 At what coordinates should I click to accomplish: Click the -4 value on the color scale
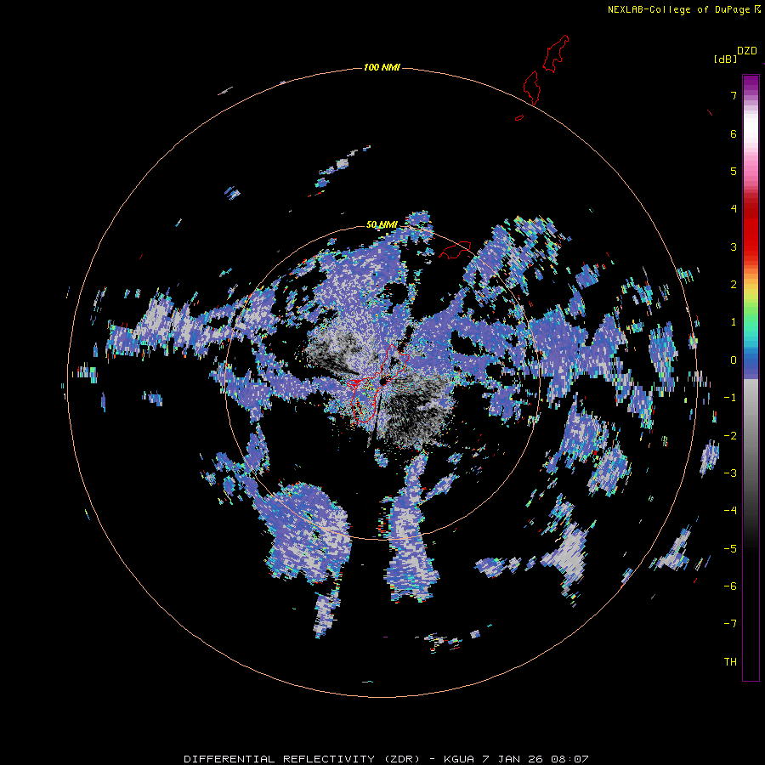coord(730,511)
